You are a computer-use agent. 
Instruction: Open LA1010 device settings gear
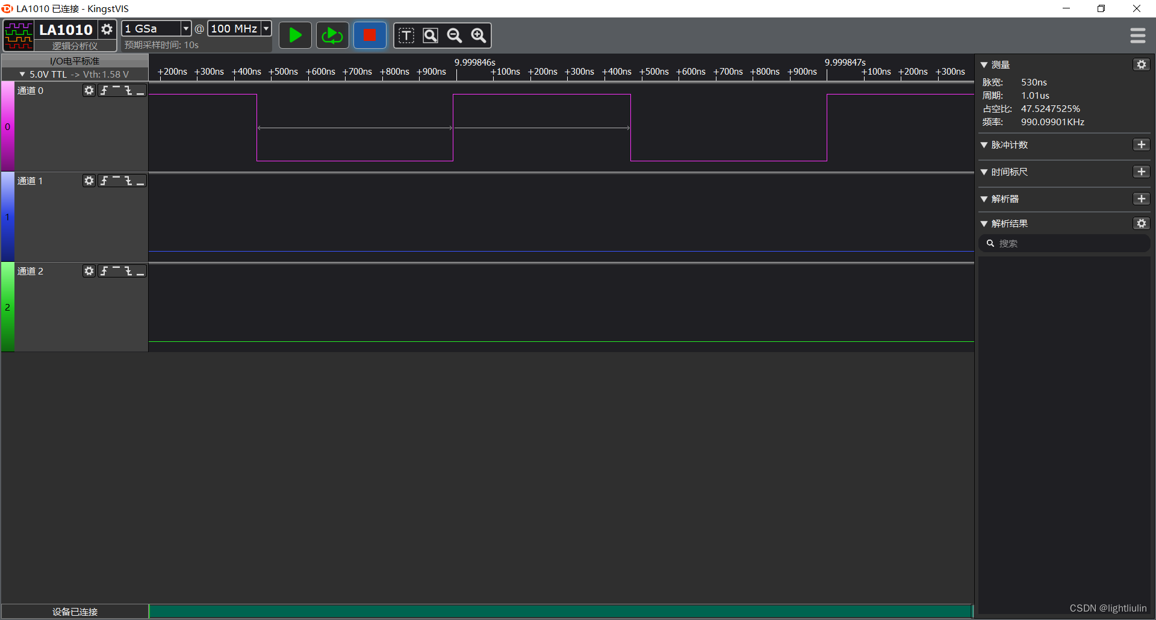coord(107,29)
